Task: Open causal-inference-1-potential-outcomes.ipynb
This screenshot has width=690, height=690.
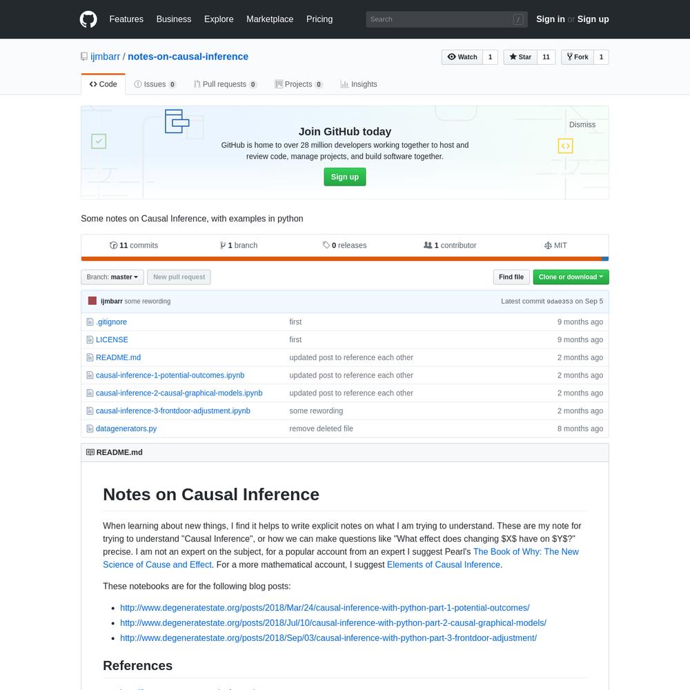Action: [x=170, y=375]
